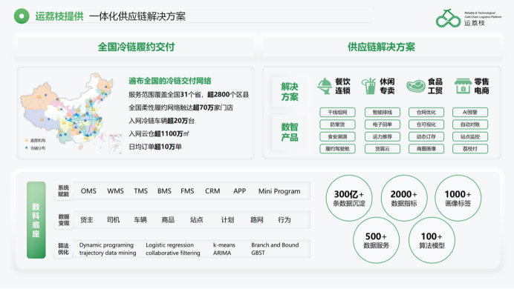Select the 全国冷链履约交付 header tab
Image resolution: width=514 pixels, height=289 pixels.
(x=136, y=47)
